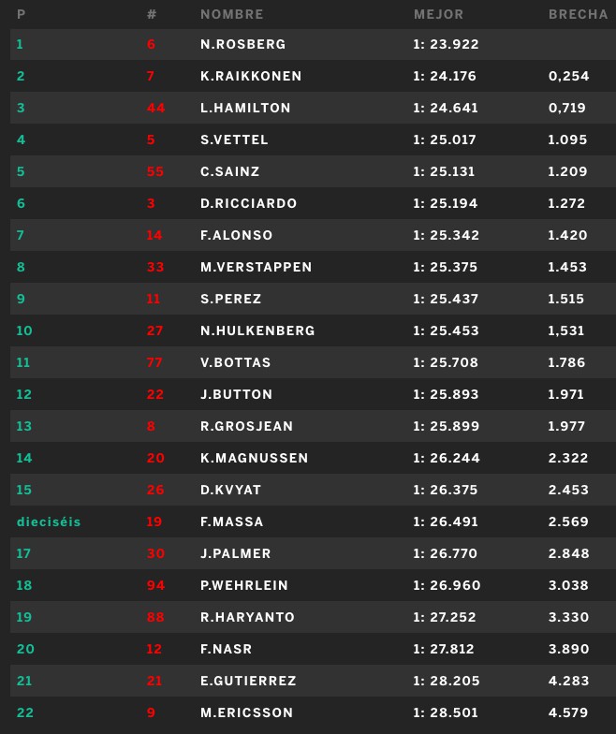Image resolution: width=616 pixels, height=734 pixels.
Task: Select driver N.ROSBERG in first row
Action: tap(243, 45)
